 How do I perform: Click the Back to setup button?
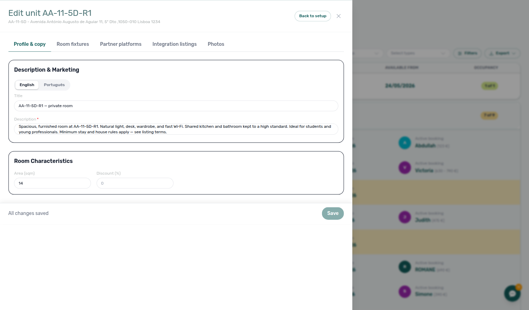[313, 16]
